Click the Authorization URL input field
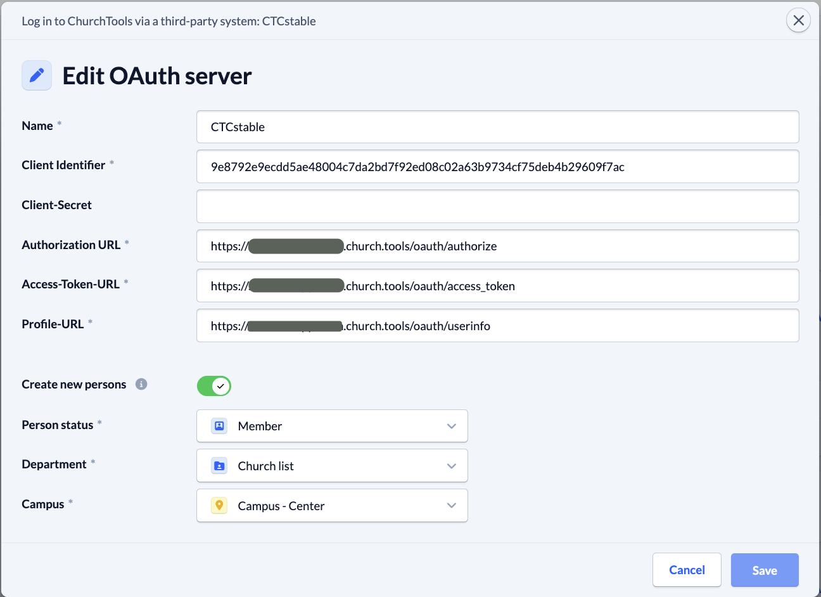The image size is (821, 597). point(497,246)
